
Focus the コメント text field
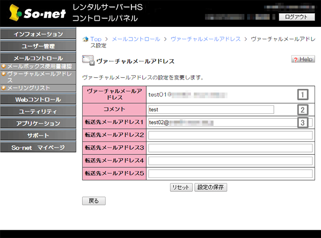(x=211, y=110)
